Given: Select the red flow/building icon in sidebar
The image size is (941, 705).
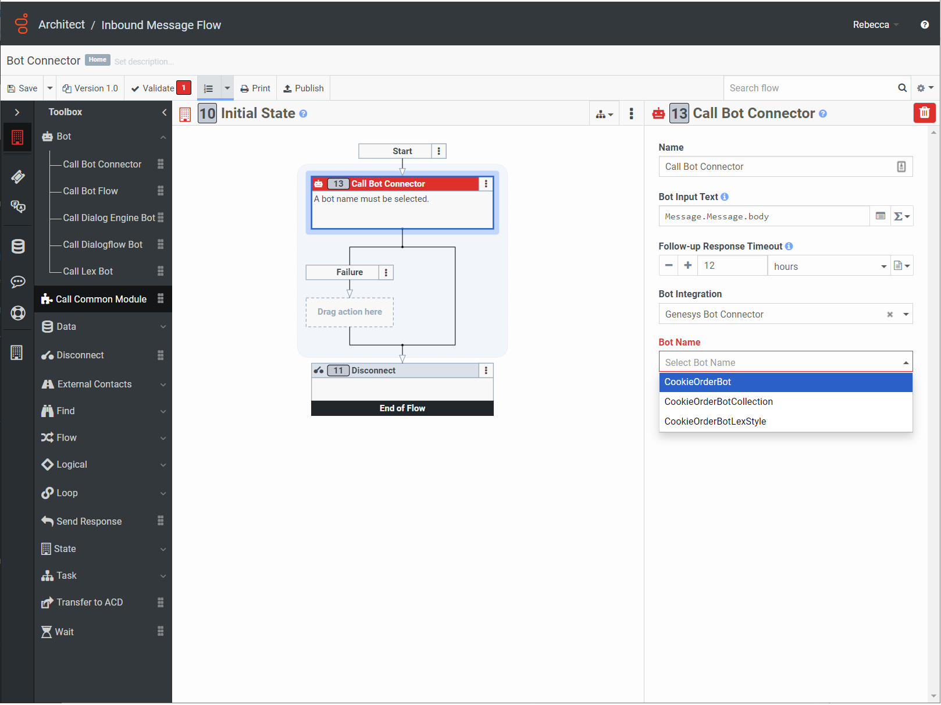Looking at the screenshot, I should coord(17,137).
